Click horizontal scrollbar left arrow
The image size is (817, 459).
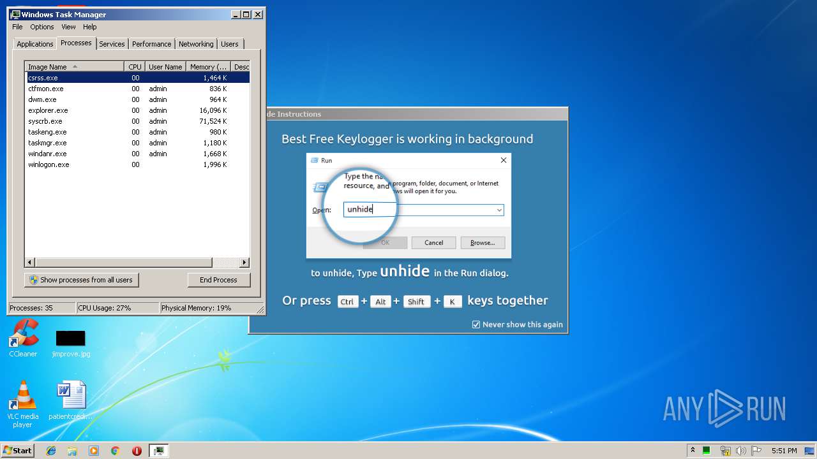[x=30, y=262]
